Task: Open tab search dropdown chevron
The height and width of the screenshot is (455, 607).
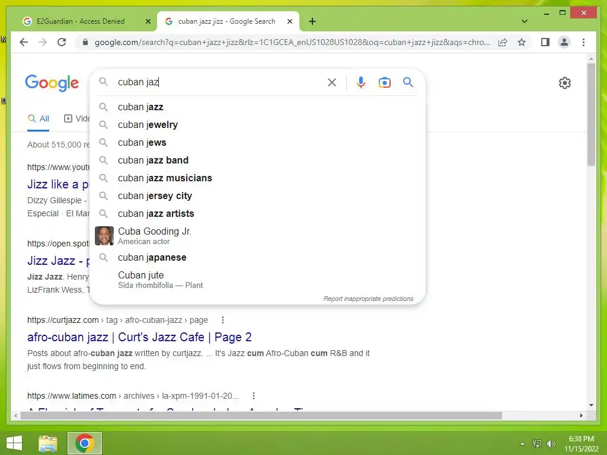Action: (524, 21)
